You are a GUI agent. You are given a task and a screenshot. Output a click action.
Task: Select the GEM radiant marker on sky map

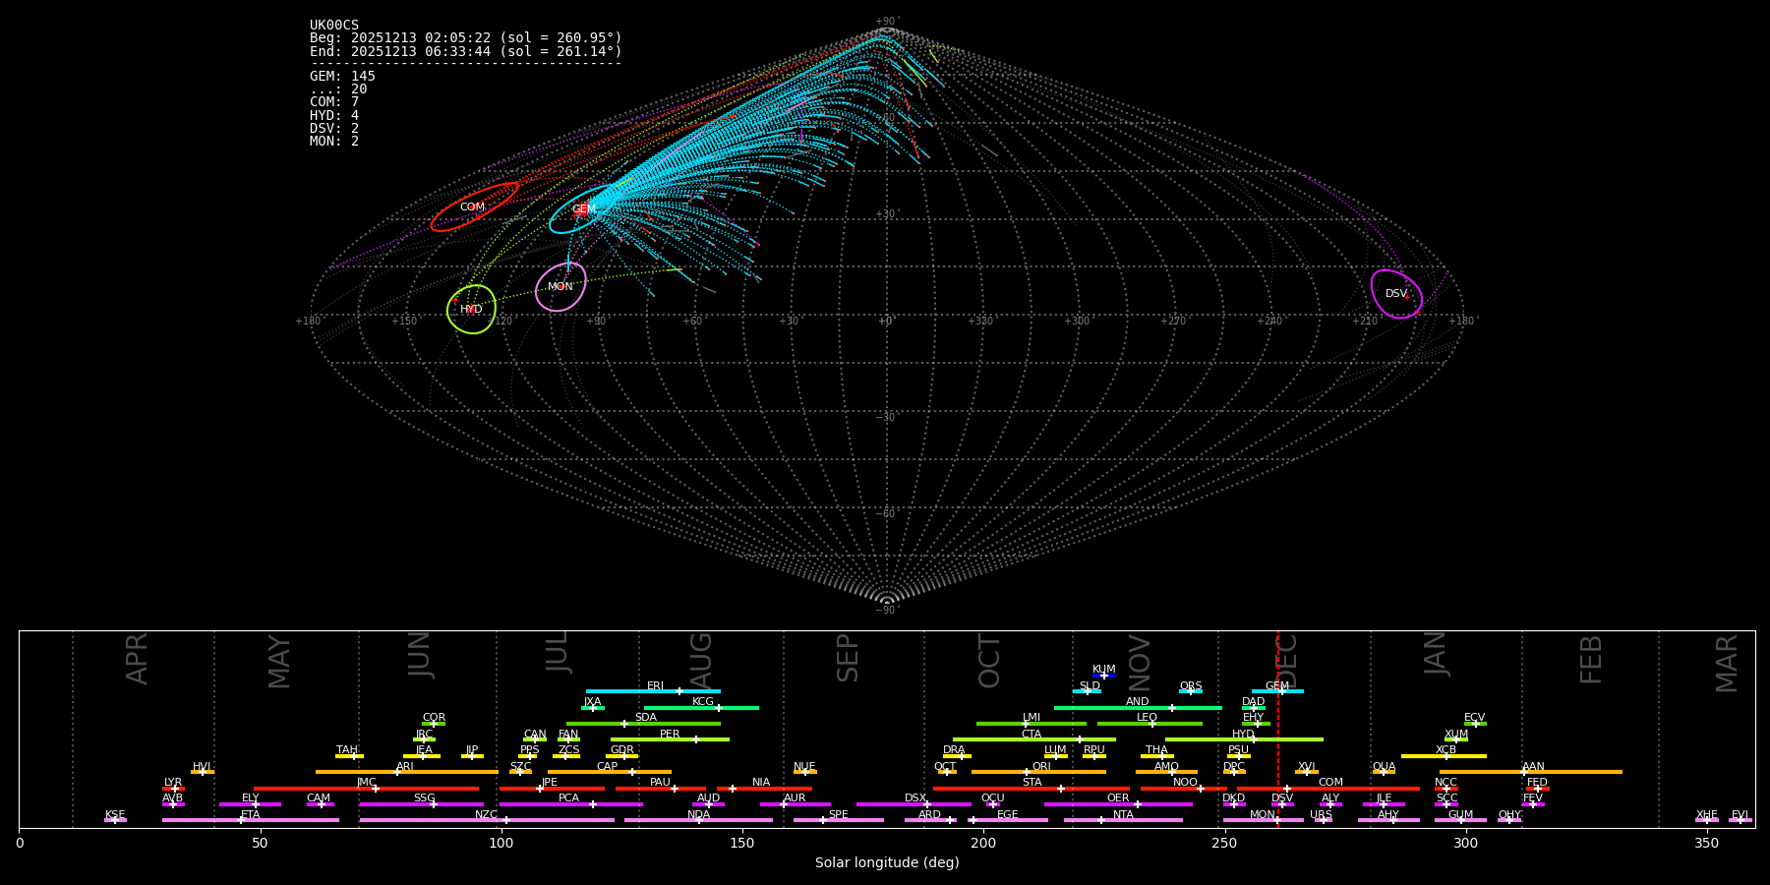click(583, 209)
